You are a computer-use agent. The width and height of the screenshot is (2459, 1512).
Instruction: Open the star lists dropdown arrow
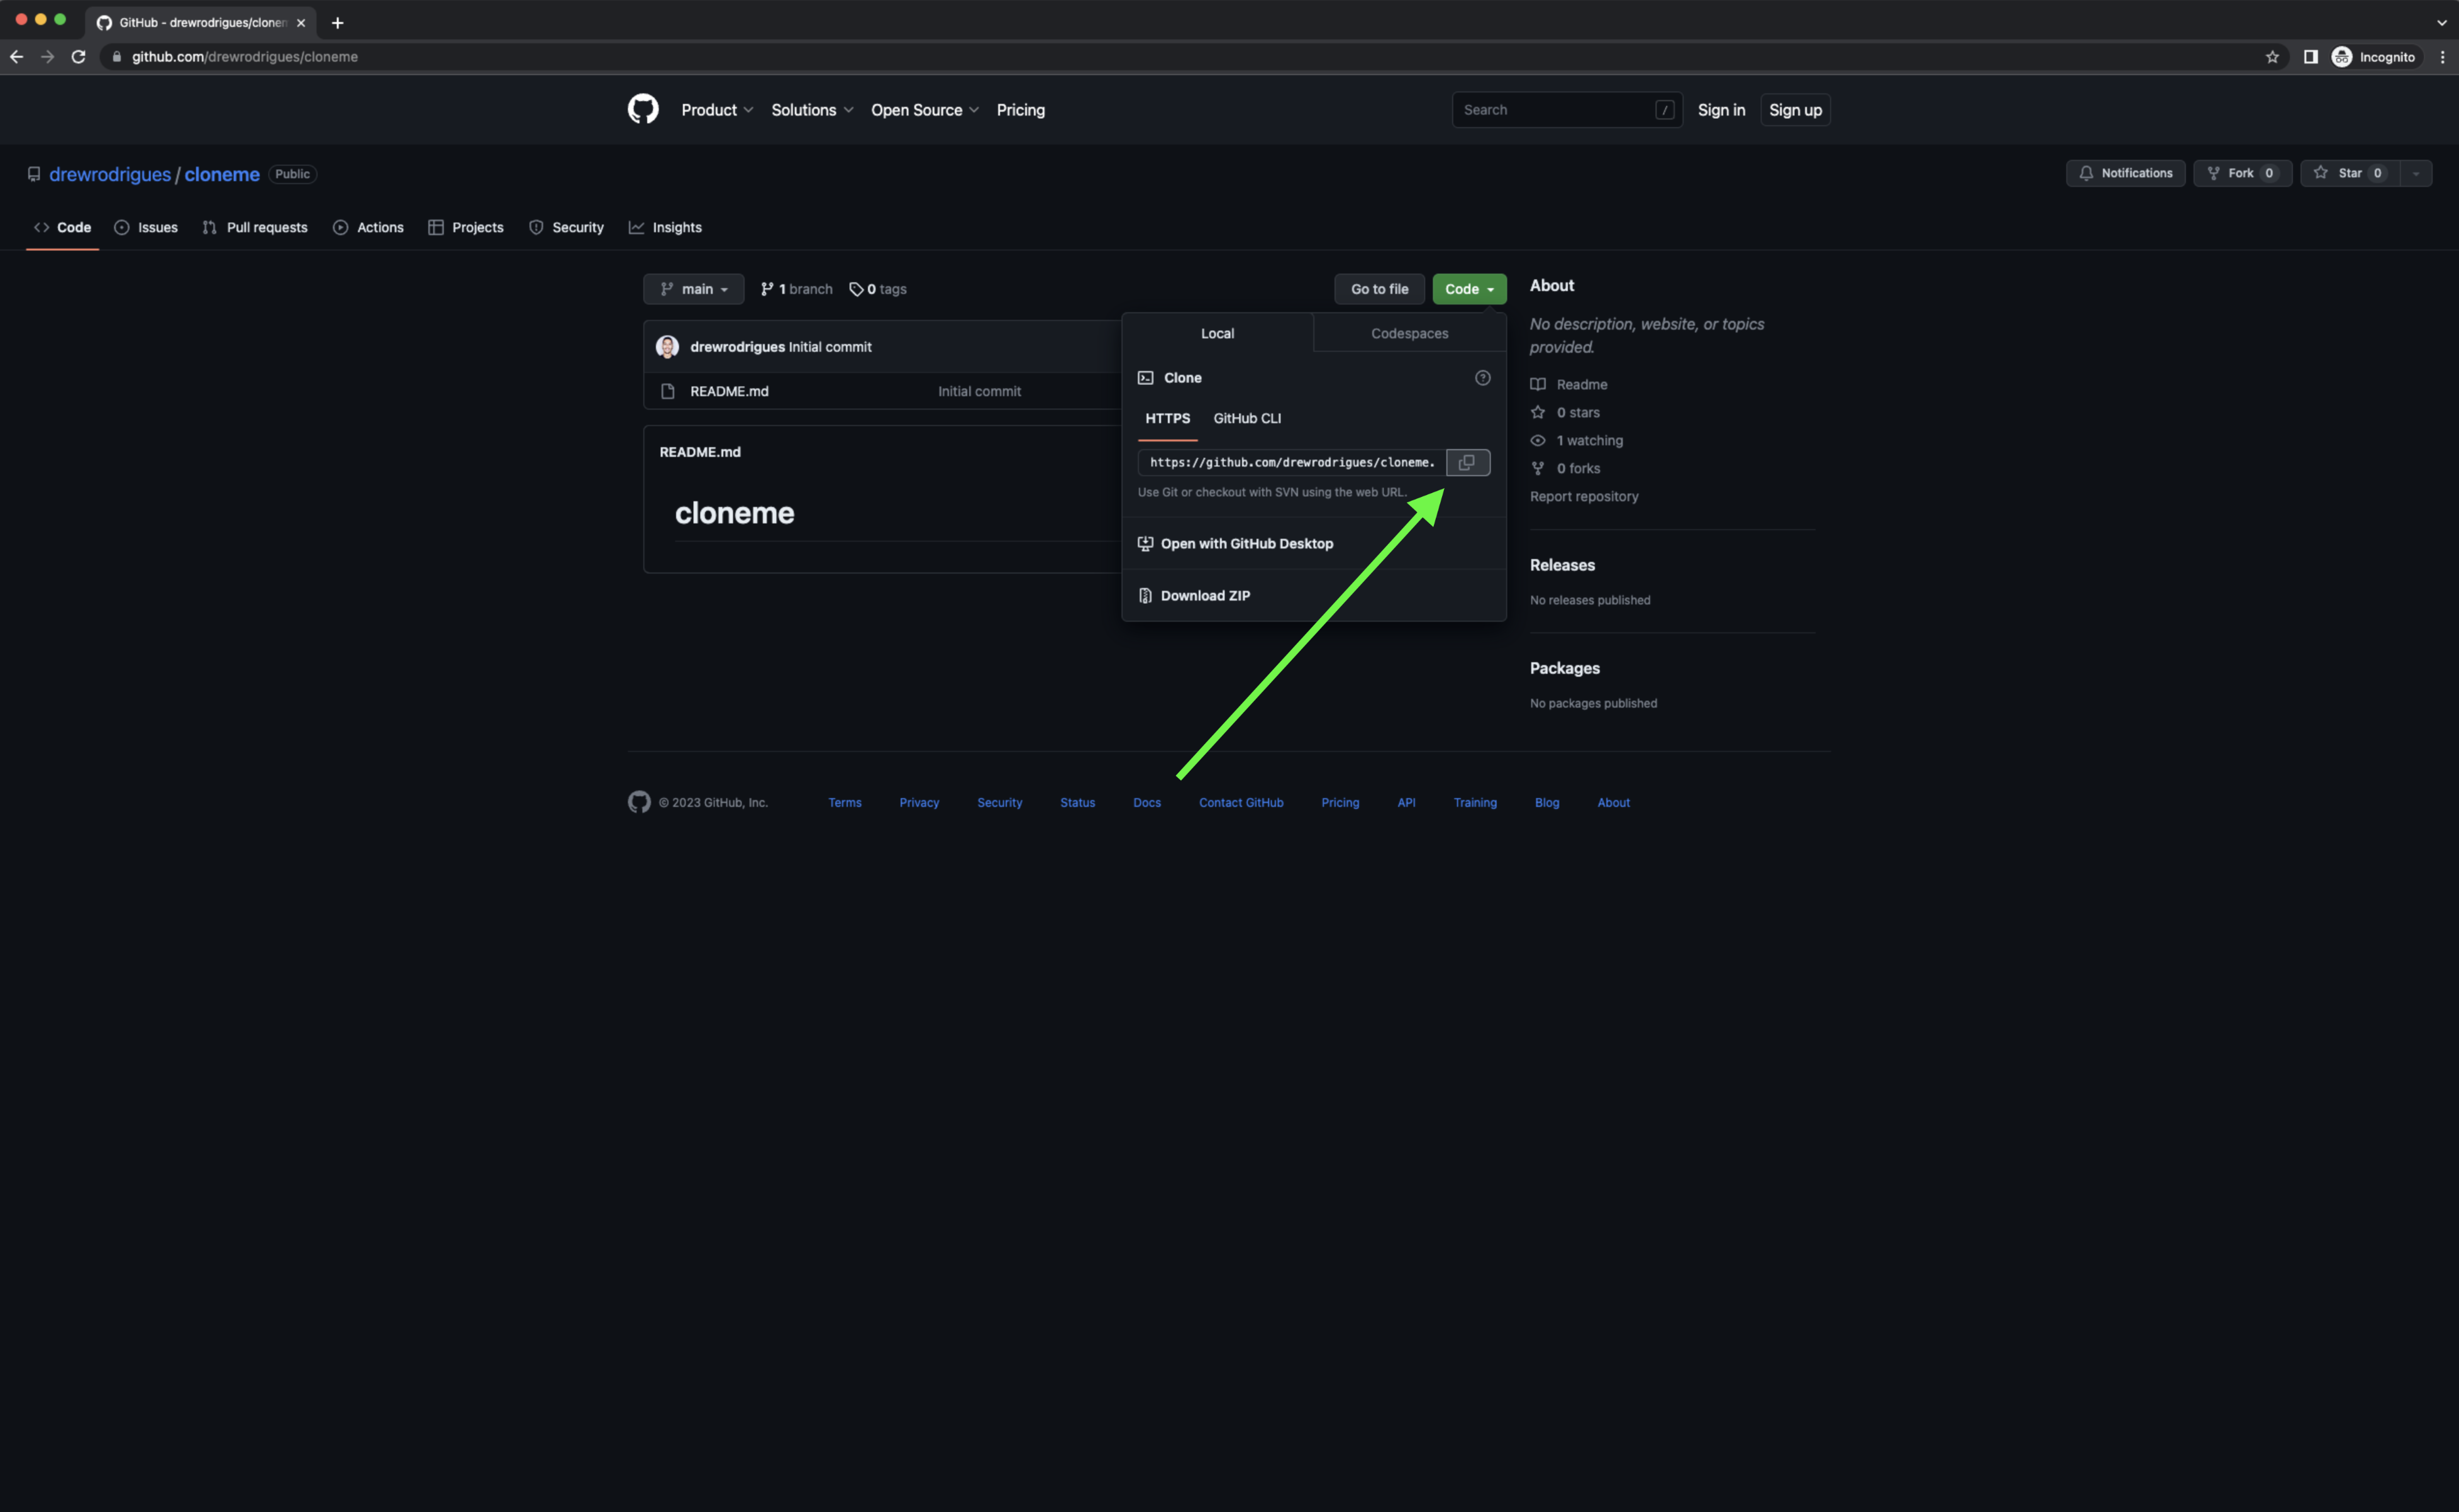coord(2415,173)
